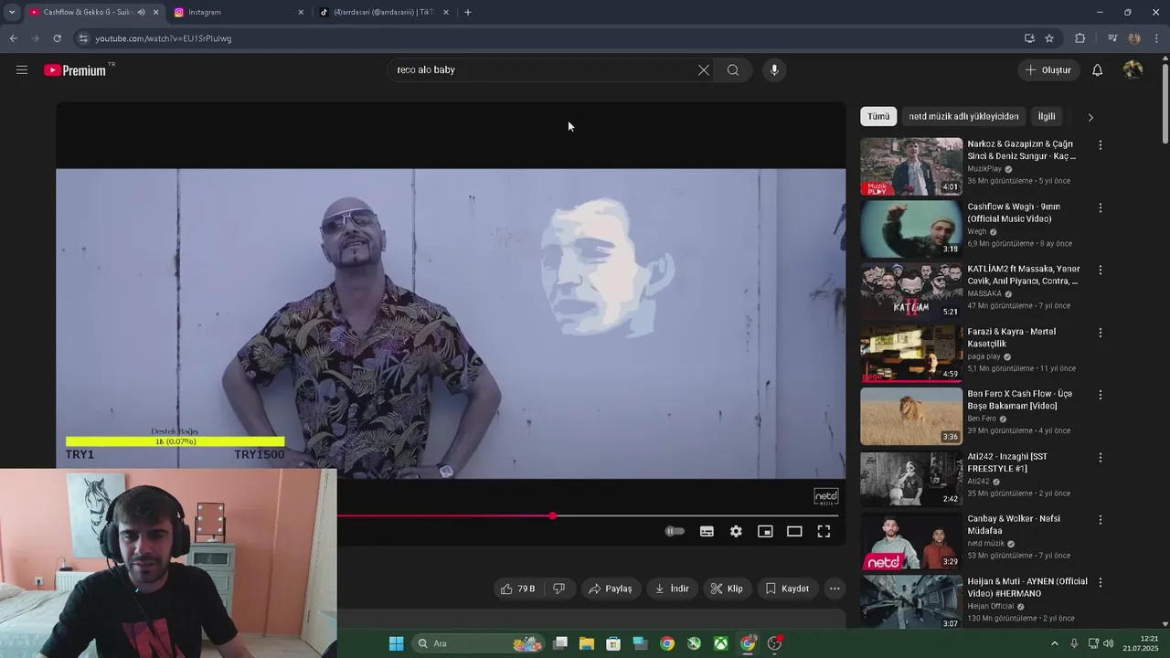Viewport: 1170px width, 658px height.
Task: Dislike the video
Action: (558, 589)
